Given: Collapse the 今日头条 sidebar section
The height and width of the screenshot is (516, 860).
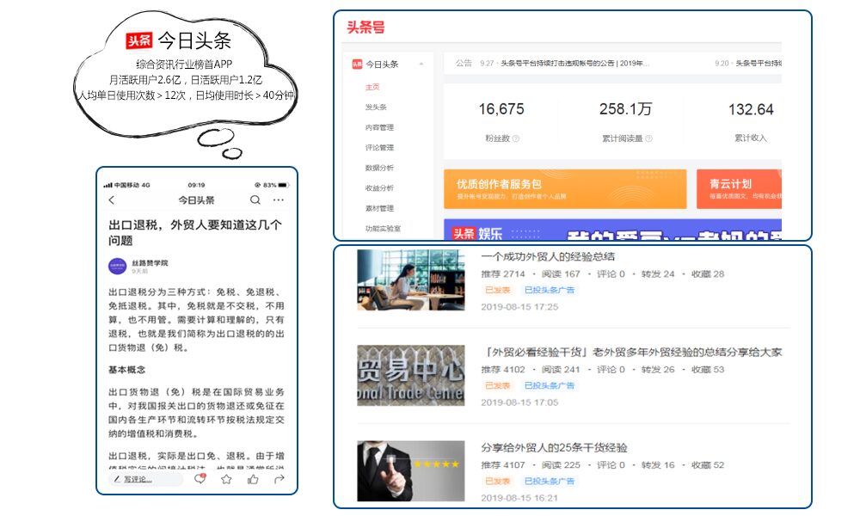Looking at the screenshot, I should pyautogui.click(x=421, y=64).
